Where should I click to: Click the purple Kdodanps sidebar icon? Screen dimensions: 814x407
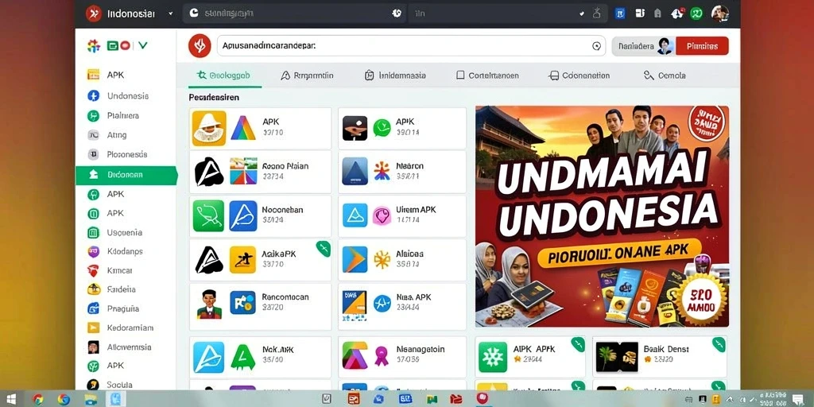[x=93, y=251]
